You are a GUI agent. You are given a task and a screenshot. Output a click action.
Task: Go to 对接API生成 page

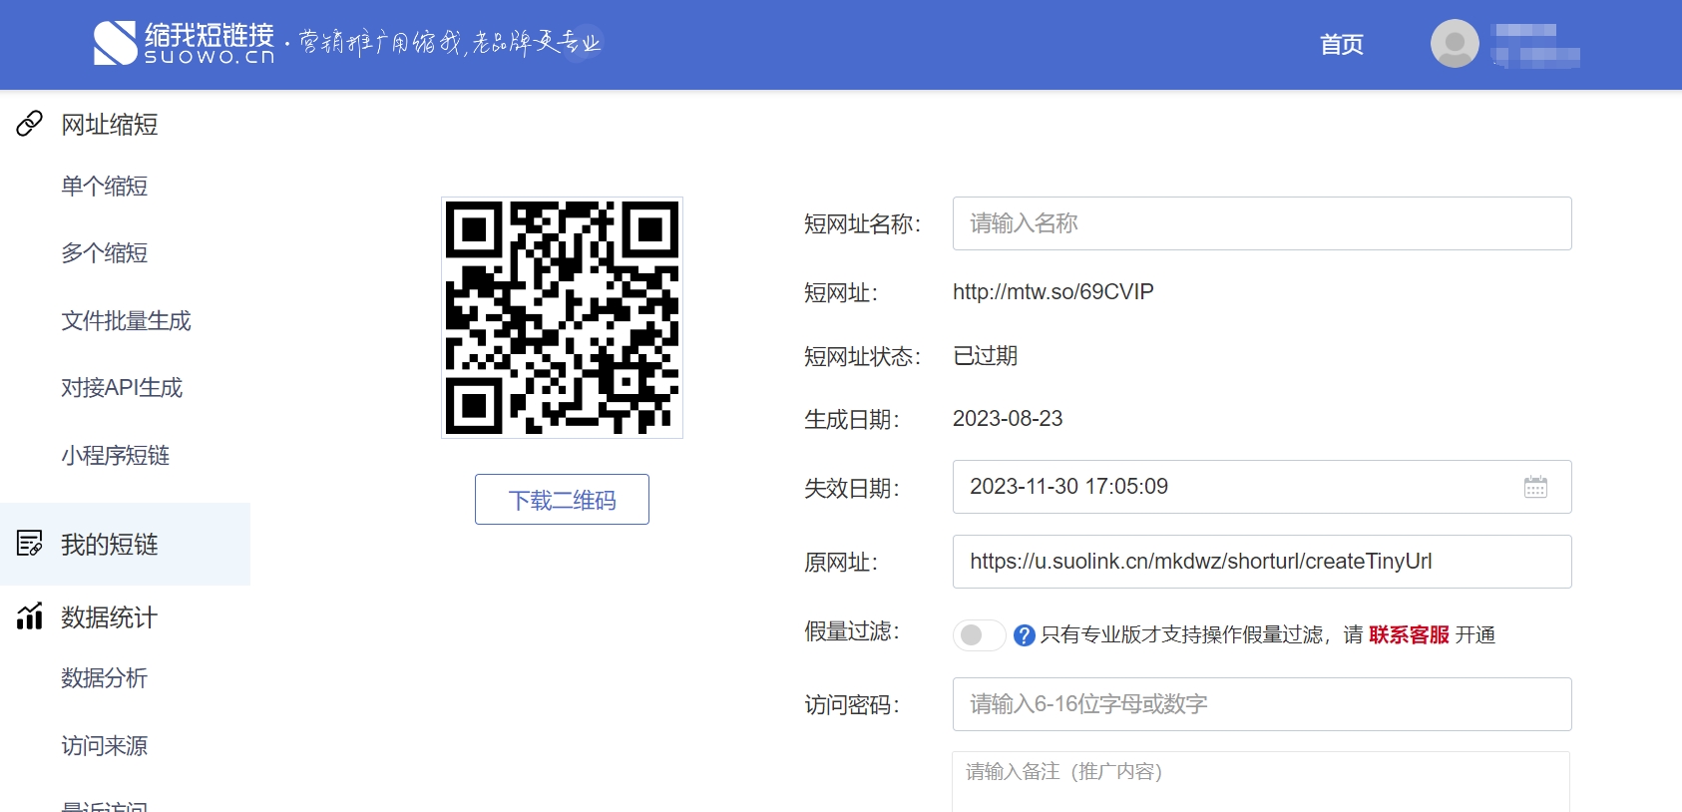click(122, 388)
